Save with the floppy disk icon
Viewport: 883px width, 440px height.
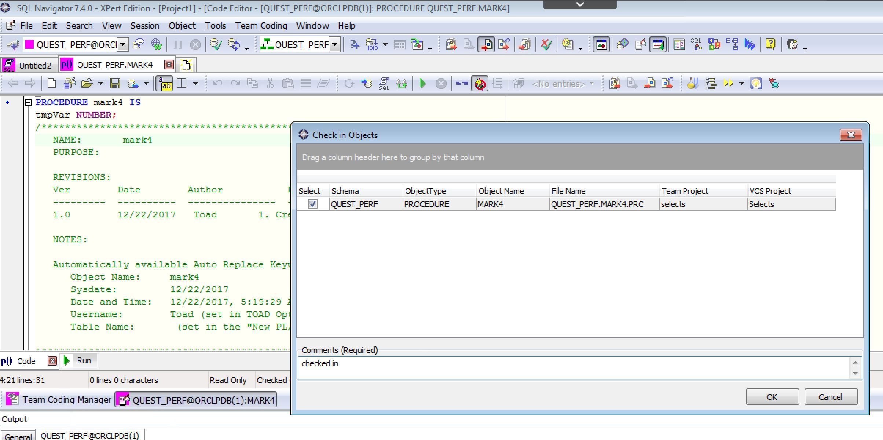click(115, 84)
